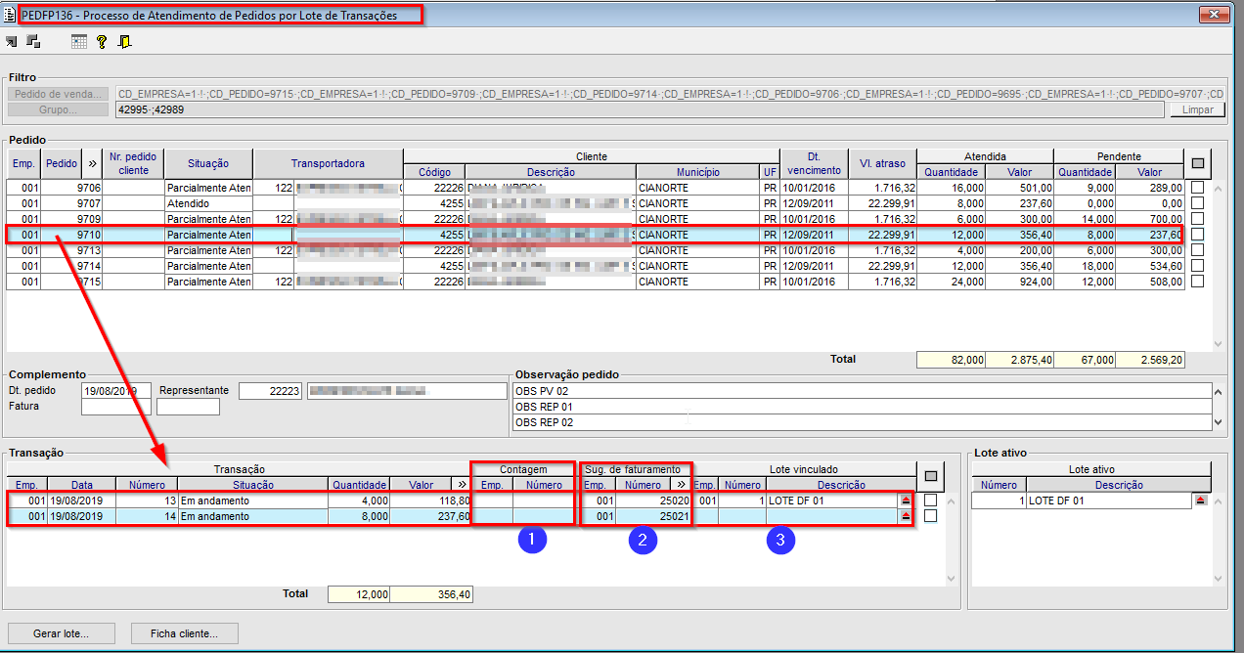Click observation line OBS PV 02

(x=862, y=391)
